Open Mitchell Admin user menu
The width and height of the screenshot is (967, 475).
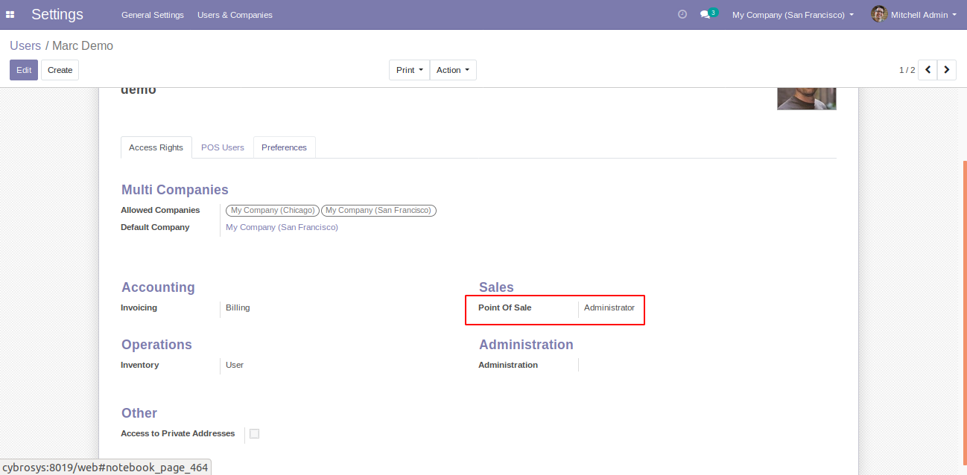(x=923, y=15)
